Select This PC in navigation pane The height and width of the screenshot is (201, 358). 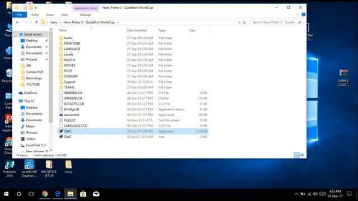tap(29, 101)
